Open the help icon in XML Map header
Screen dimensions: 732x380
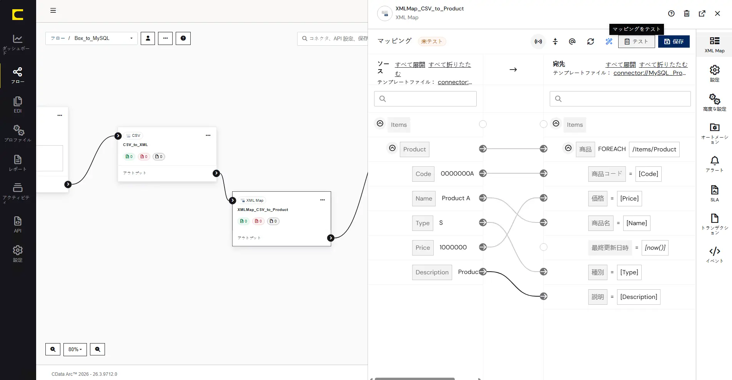click(x=671, y=13)
